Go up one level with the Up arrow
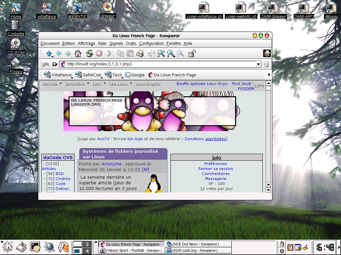 (49, 53)
